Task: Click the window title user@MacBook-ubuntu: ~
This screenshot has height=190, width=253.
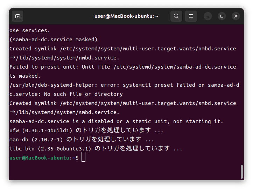Action: 126,16
